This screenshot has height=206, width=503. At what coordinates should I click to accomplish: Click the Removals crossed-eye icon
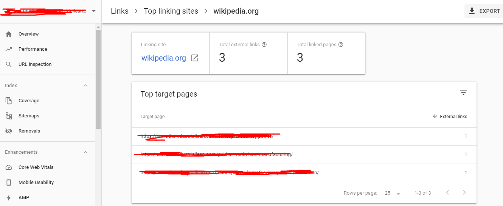pyautogui.click(x=9, y=131)
